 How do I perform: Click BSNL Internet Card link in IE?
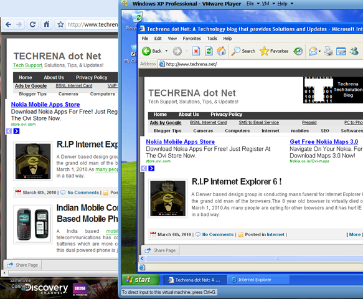pyautogui.click(x=209, y=123)
